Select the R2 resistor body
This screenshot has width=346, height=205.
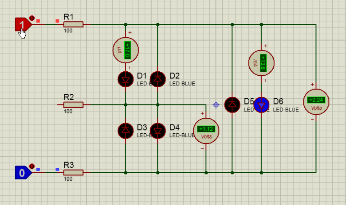tap(73, 104)
